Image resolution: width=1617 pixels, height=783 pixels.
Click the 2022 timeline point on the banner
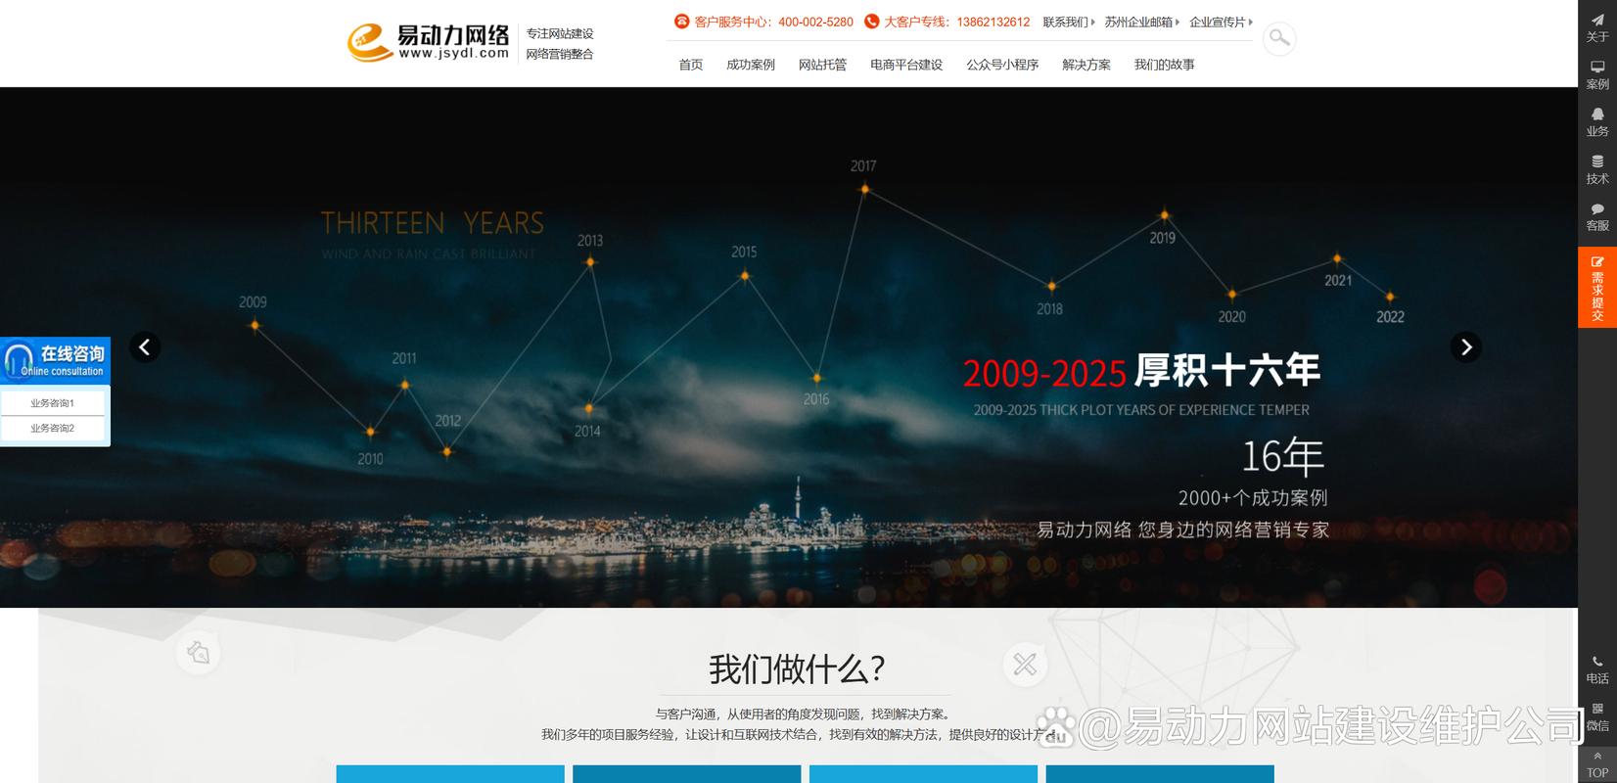pos(1390,297)
